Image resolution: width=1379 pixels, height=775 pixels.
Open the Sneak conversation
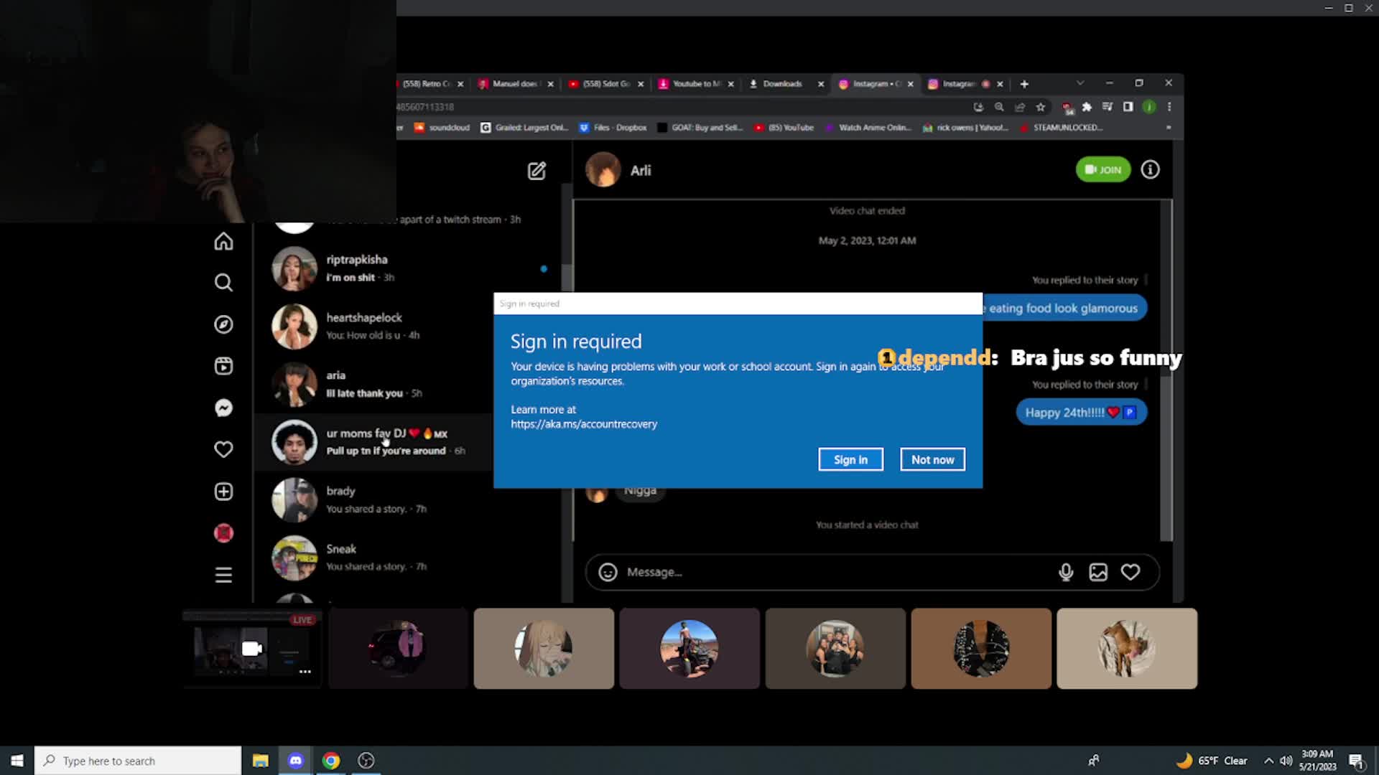pyautogui.click(x=408, y=558)
